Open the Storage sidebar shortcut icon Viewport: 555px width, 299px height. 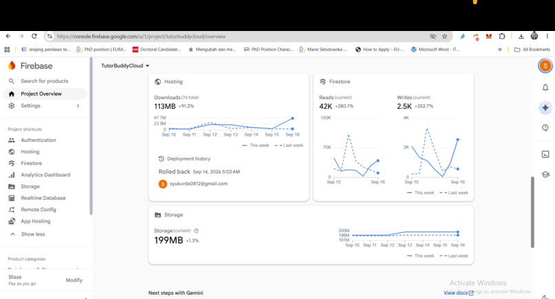click(12, 186)
